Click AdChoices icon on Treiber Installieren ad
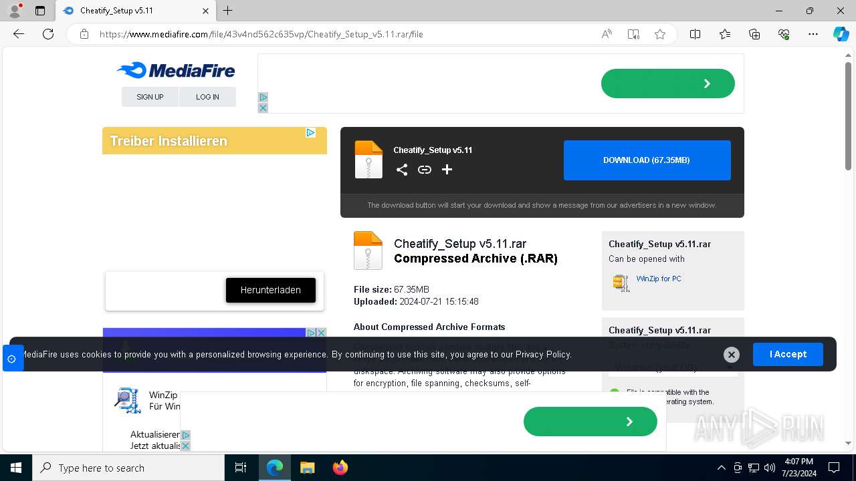Screen dimensions: 856x481 [310, 133]
